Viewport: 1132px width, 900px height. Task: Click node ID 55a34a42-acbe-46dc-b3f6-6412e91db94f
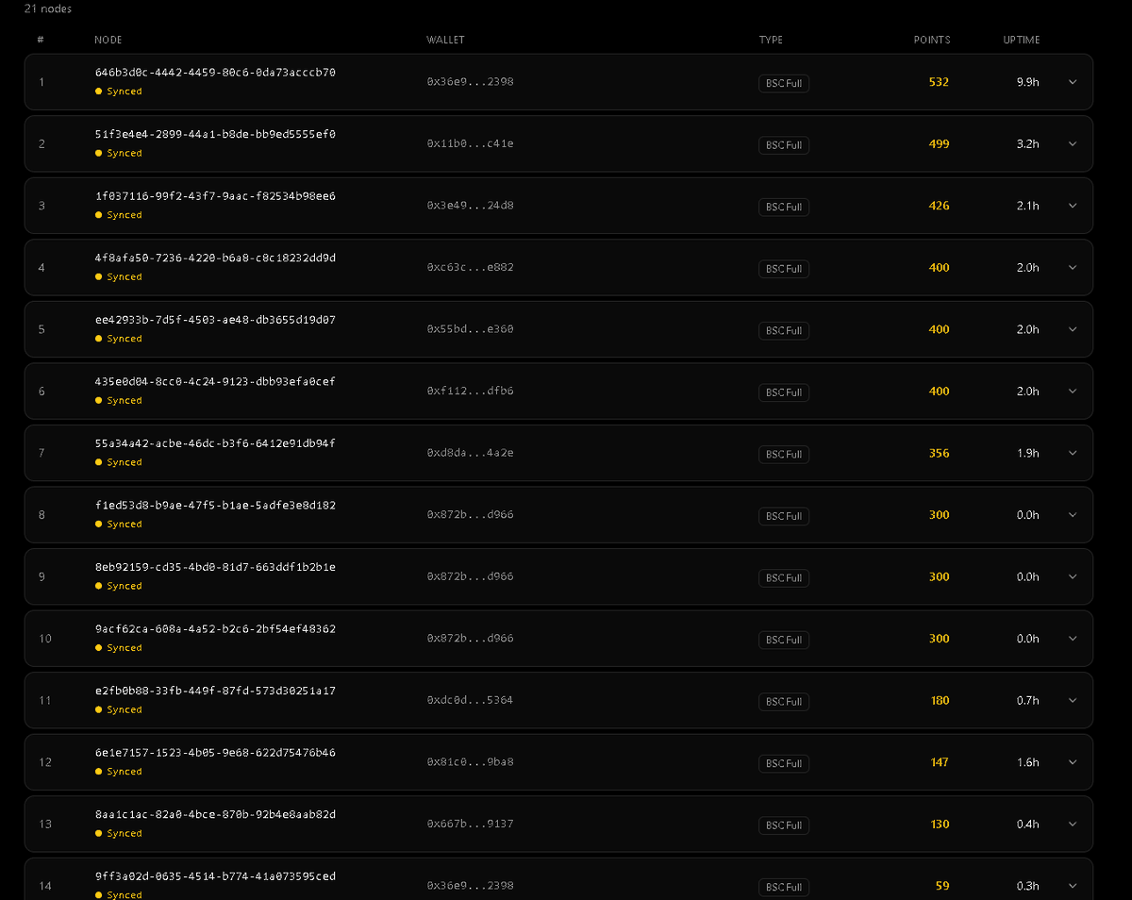tap(215, 443)
